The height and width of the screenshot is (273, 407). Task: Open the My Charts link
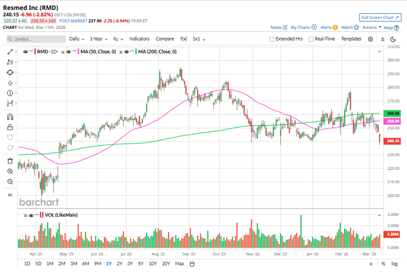coord(303,28)
